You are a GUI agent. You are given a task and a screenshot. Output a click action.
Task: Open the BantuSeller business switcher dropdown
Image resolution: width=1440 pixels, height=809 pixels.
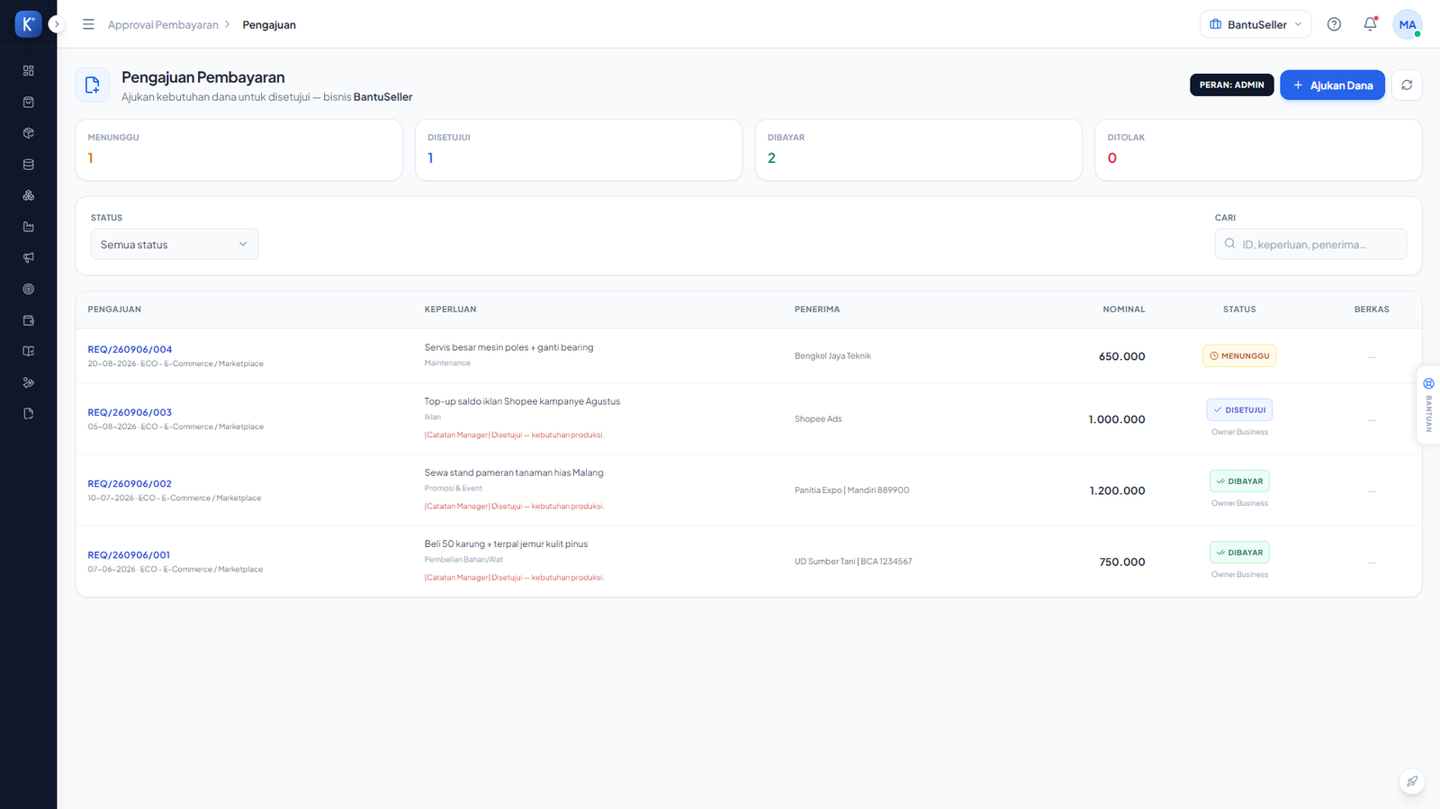[1255, 24]
